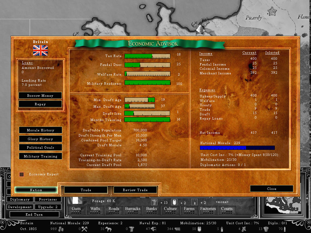This screenshot has width=311, height=233.
Task: Click the textile icon beside 13
Action: pos(266,229)
